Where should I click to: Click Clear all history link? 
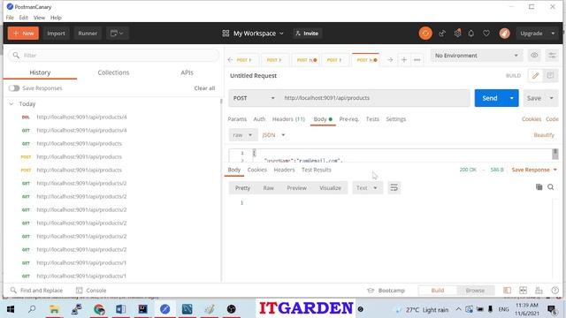click(x=204, y=88)
